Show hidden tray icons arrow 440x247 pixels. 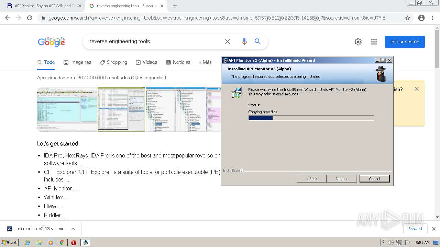tap(383, 243)
